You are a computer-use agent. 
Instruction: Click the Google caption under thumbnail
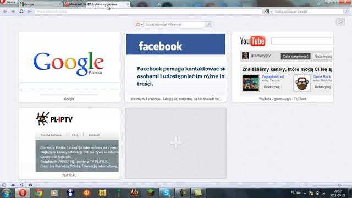(69, 99)
